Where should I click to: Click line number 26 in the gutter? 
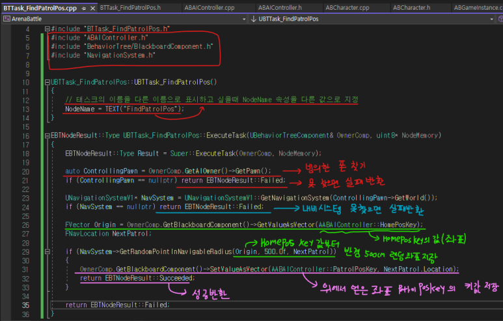(25, 225)
